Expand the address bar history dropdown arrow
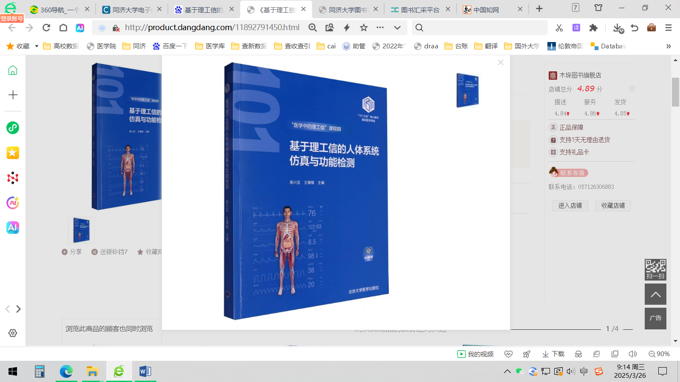 (x=397, y=28)
